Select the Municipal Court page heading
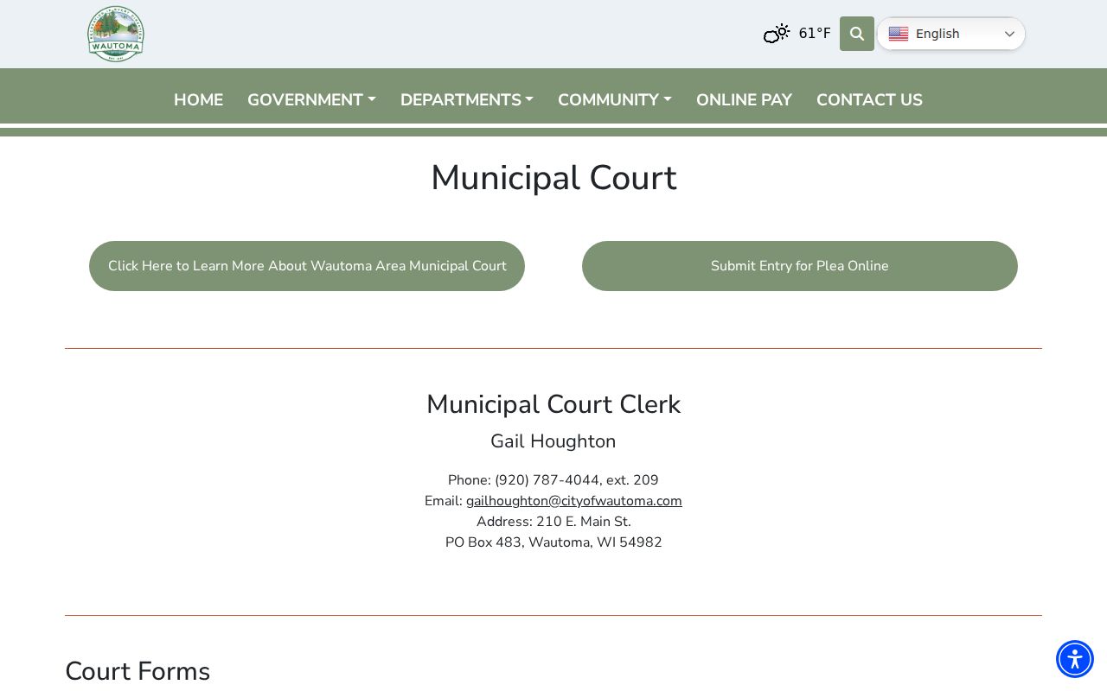 click(x=553, y=178)
